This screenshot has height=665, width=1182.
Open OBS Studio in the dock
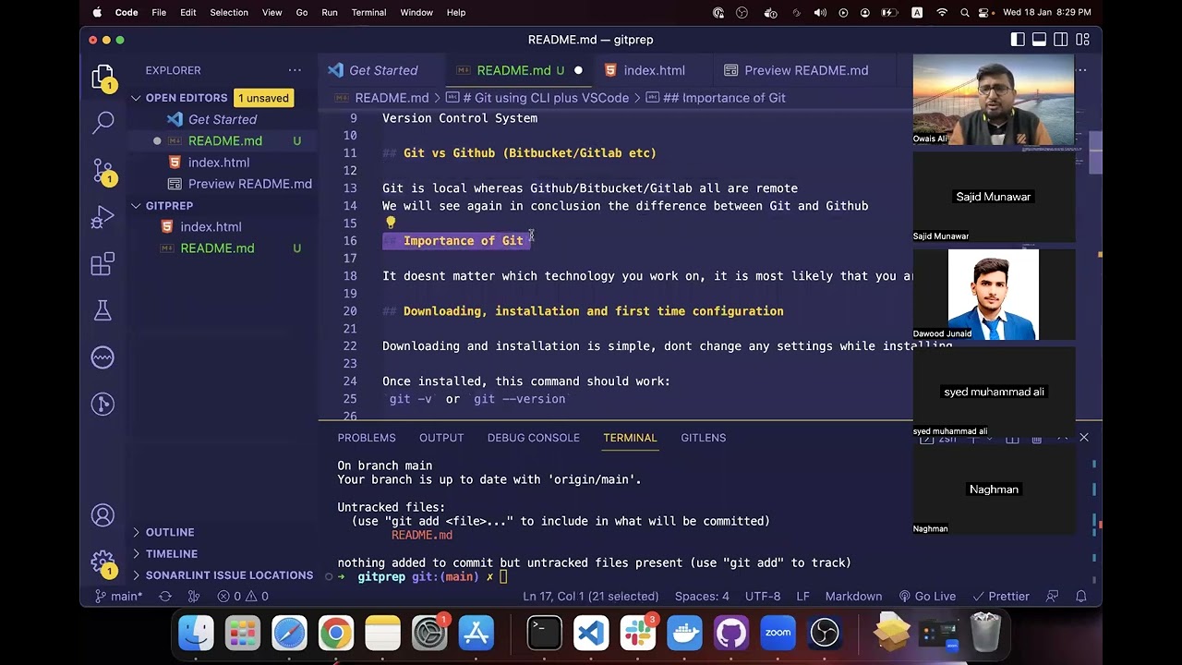click(x=825, y=634)
